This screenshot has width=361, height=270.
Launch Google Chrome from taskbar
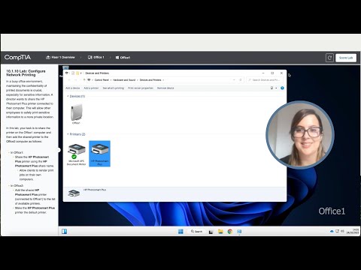[230, 232]
